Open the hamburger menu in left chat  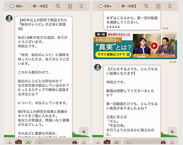tap(81, 6)
